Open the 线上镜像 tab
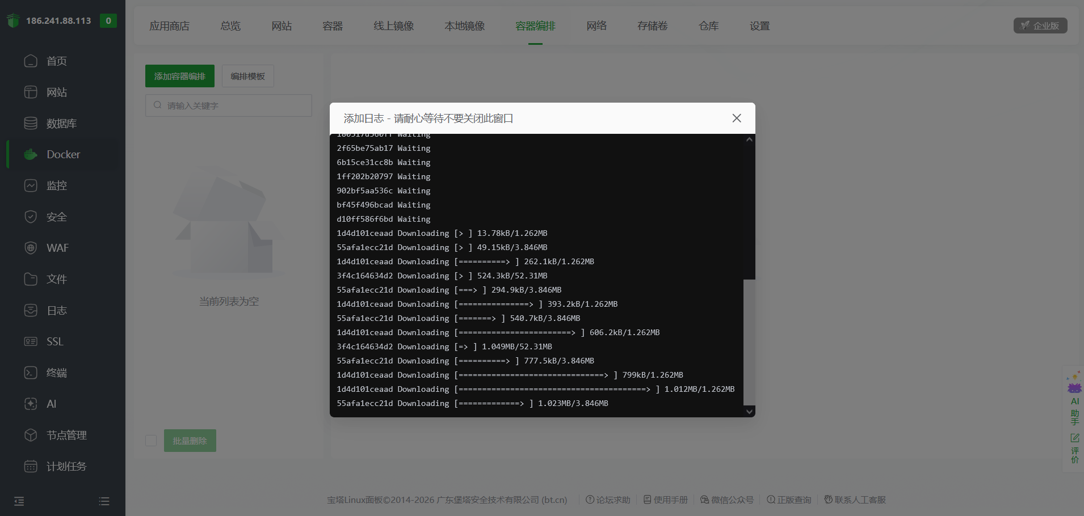The height and width of the screenshot is (516, 1084). click(x=394, y=26)
